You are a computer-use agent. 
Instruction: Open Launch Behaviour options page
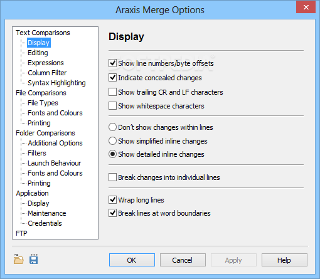[x=55, y=163]
